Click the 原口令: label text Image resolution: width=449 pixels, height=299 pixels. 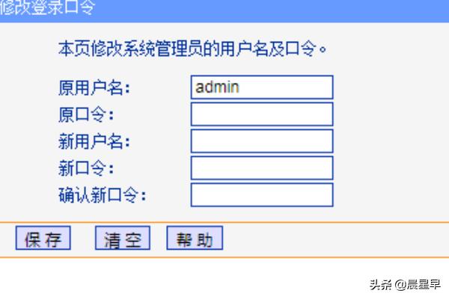coord(86,115)
